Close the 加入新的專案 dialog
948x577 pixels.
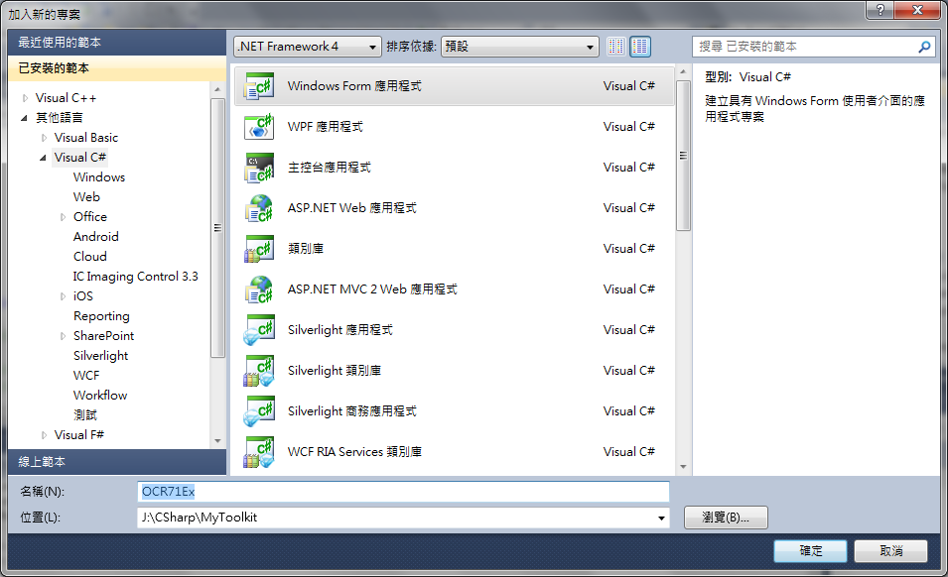pyautogui.click(x=917, y=10)
